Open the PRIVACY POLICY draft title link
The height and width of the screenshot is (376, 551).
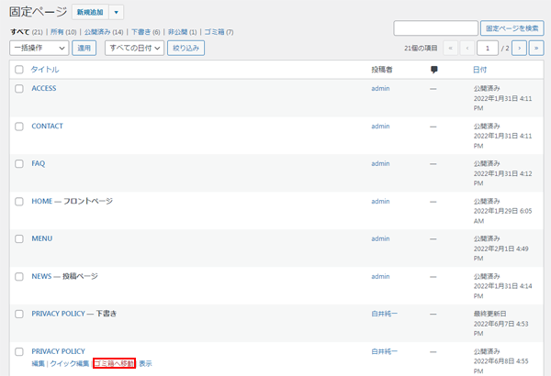click(x=59, y=314)
